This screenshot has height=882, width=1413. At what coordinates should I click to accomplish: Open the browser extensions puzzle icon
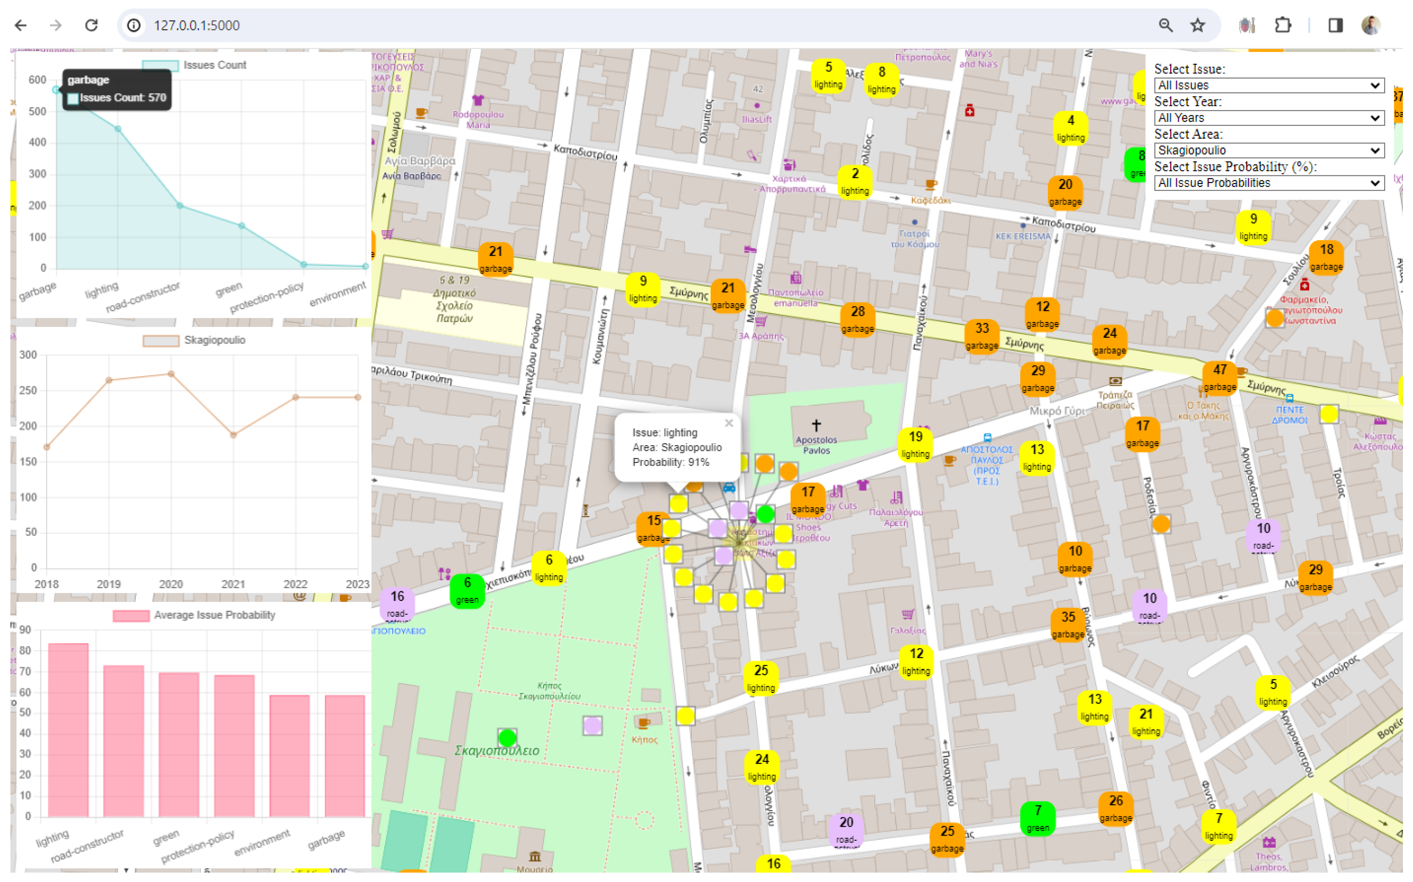[x=1282, y=25]
